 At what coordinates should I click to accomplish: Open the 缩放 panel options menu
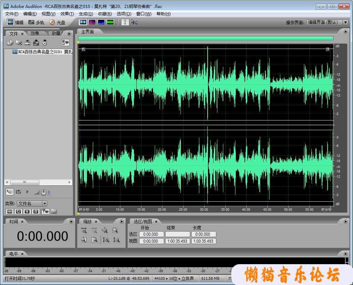(122, 221)
